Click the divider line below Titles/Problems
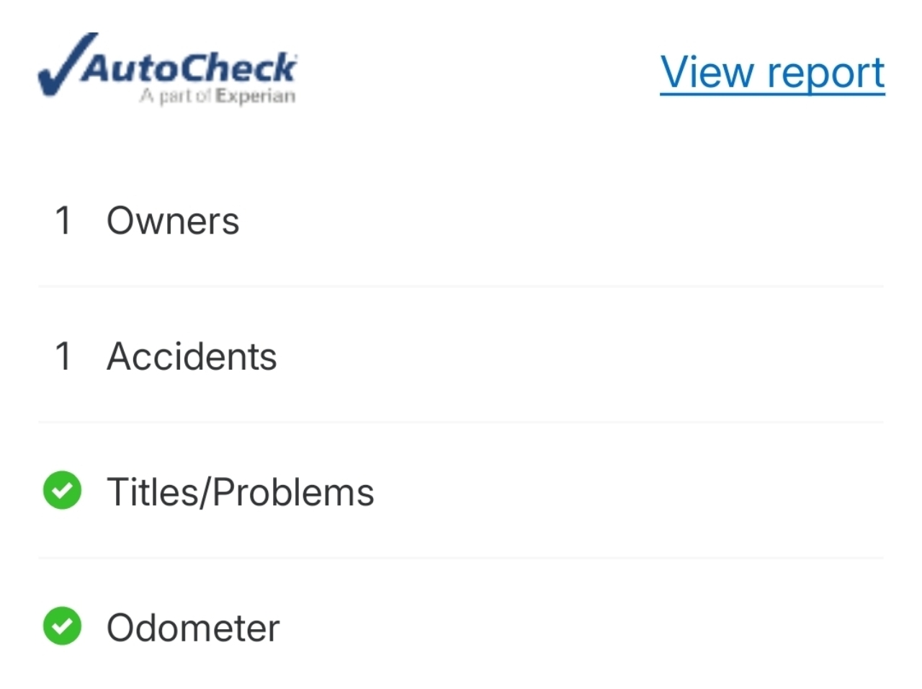Screen dimensions: 922x689 (x=461, y=557)
